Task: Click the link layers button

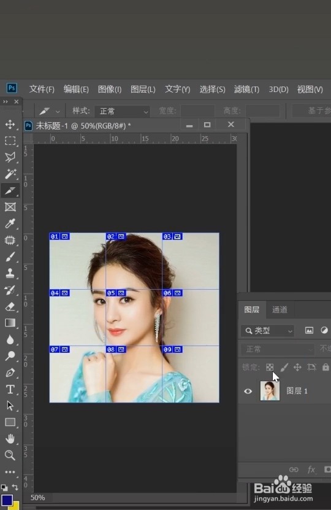Action: coord(294,469)
